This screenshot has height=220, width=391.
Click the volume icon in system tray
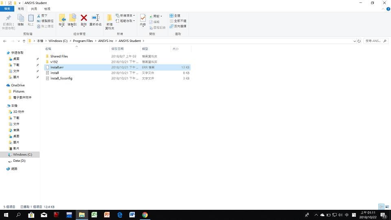point(340,215)
